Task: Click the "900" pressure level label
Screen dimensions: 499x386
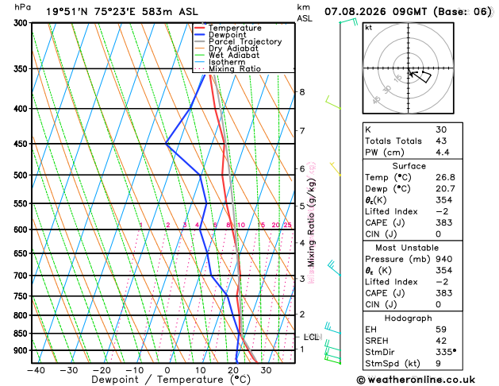Action: pos(21,350)
